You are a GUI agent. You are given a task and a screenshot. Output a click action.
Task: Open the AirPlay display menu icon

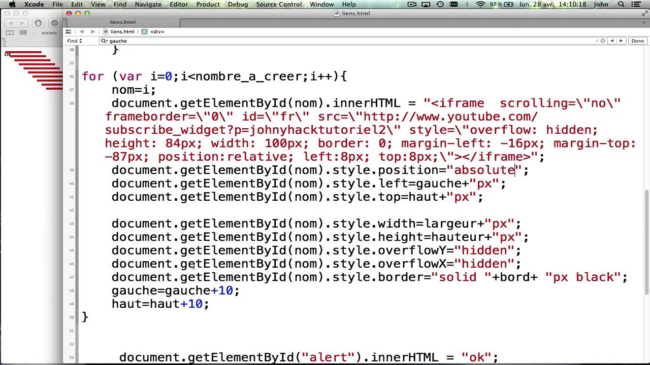tap(426, 5)
